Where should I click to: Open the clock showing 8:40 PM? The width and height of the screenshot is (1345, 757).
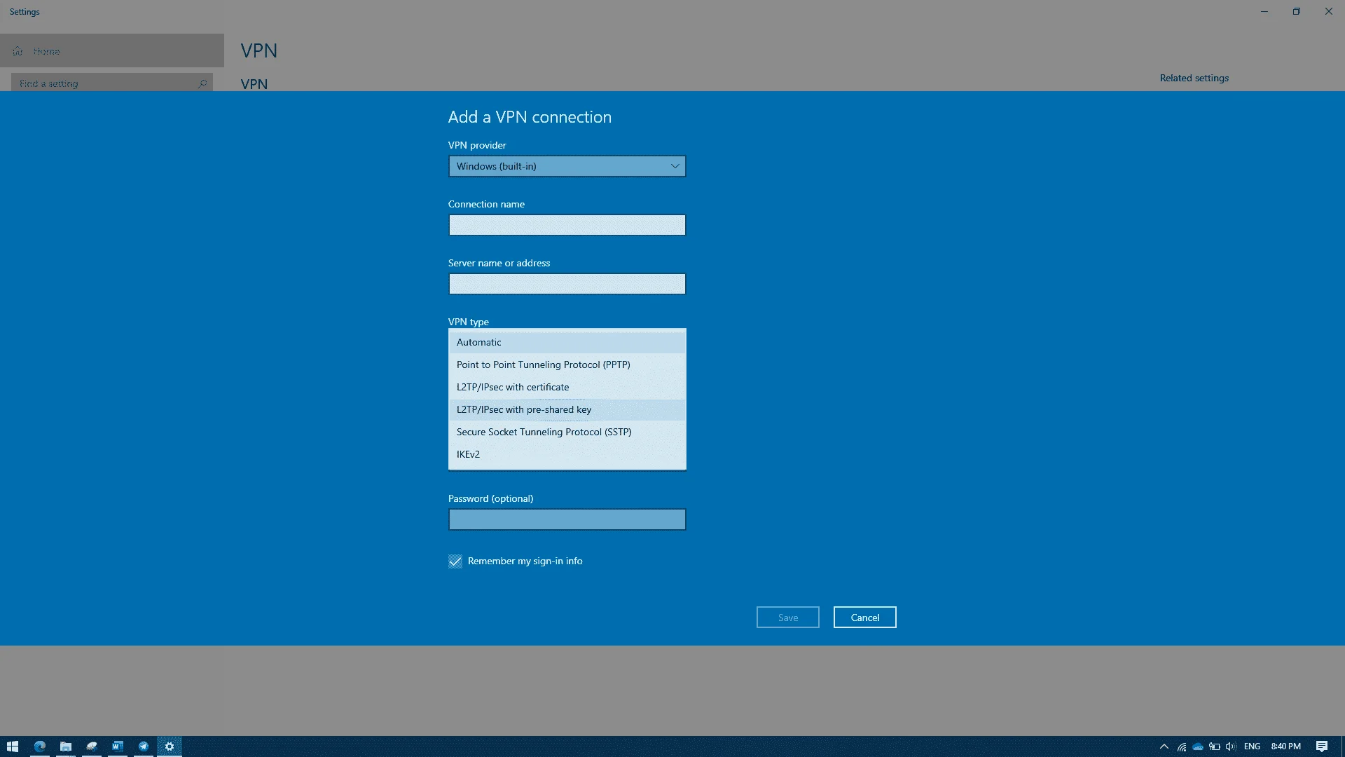pyautogui.click(x=1286, y=746)
